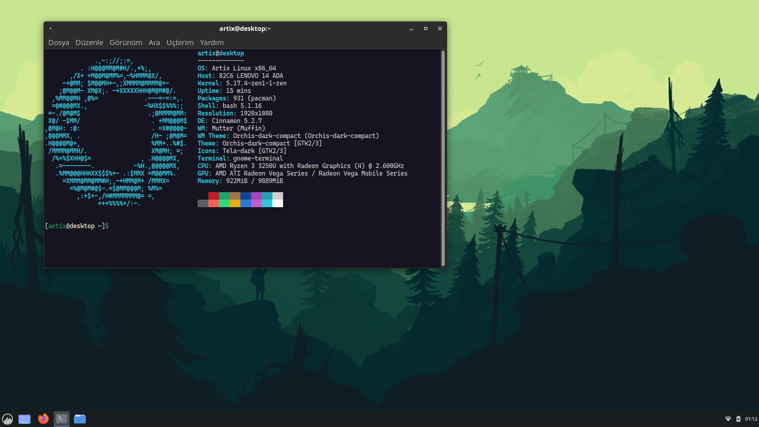Viewport: 759px width, 427px height.
Task: Open the Düzenle menu
Action: (89, 42)
